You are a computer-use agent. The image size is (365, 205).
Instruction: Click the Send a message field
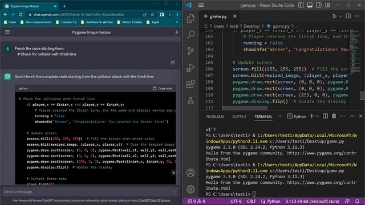[90, 192]
